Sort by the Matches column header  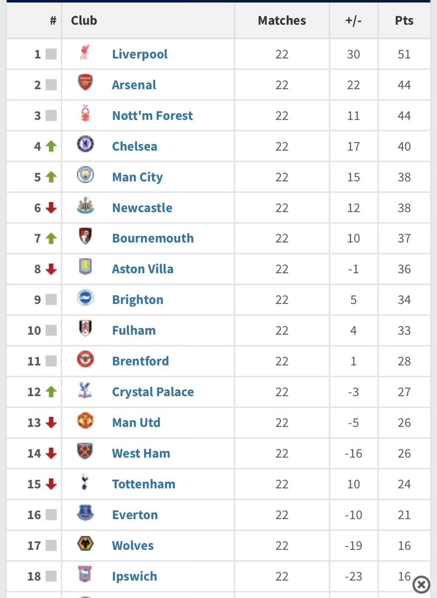pos(282,20)
